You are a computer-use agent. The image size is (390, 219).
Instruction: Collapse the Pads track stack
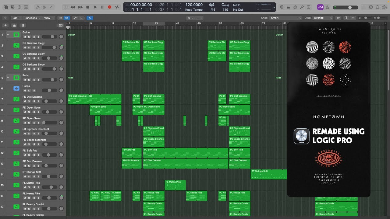[x=8, y=78]
